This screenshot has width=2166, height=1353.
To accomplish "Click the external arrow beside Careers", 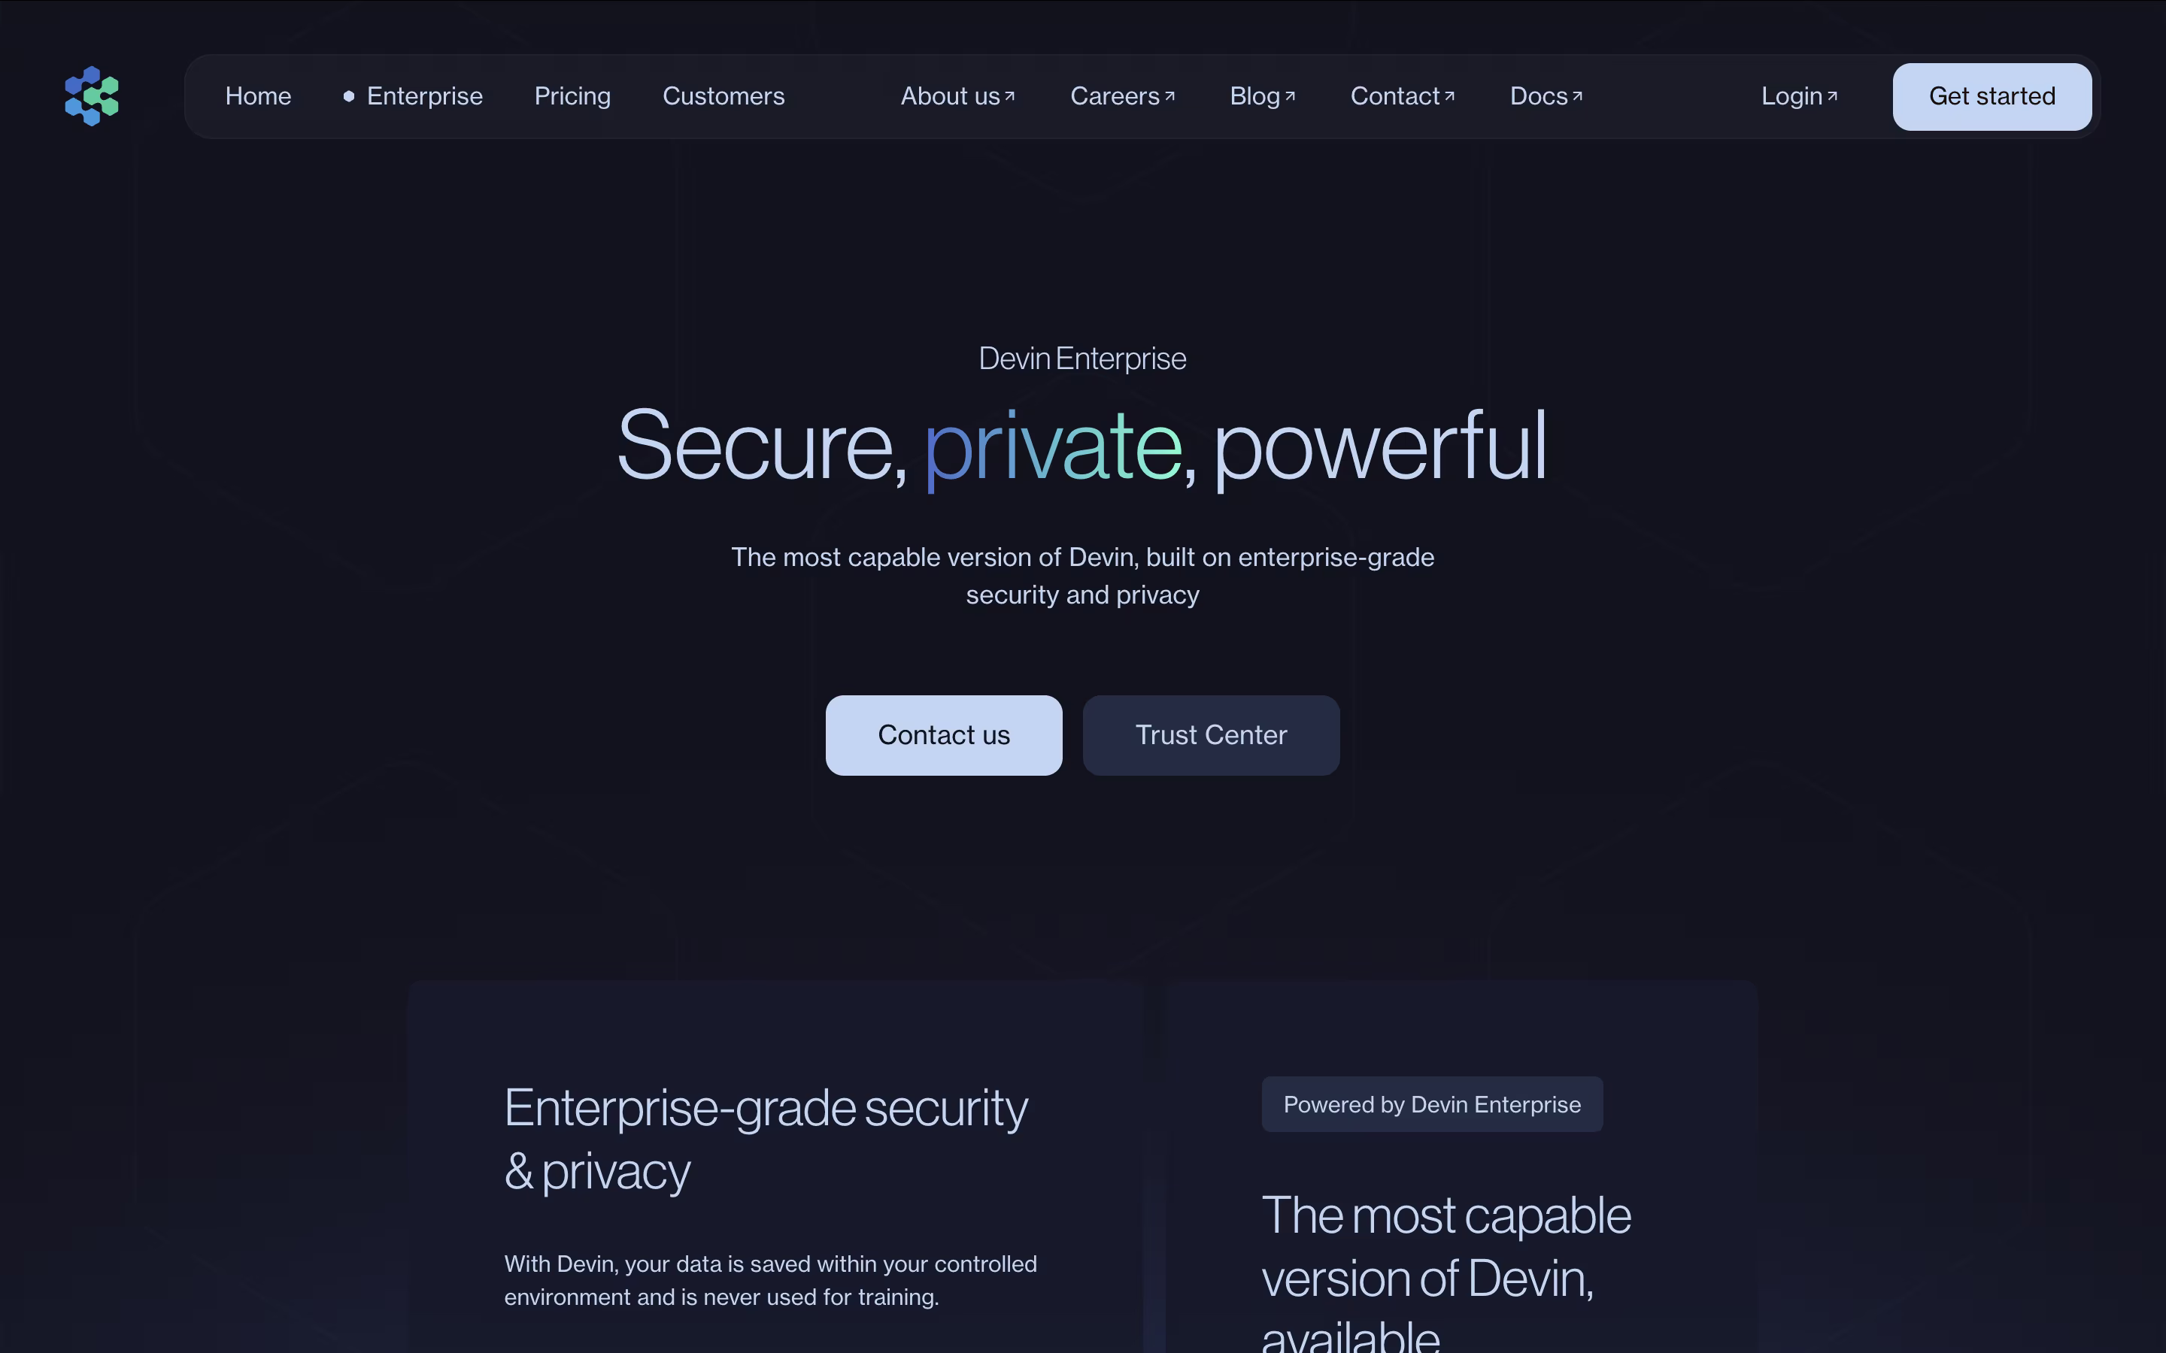I will coord(1169,95).
